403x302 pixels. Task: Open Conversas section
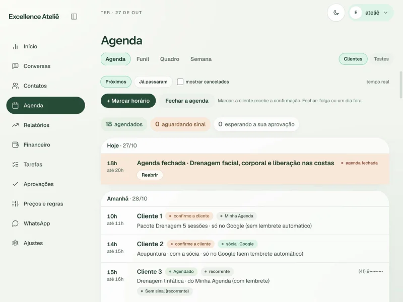pyautogui.click(x=45, y=66)
